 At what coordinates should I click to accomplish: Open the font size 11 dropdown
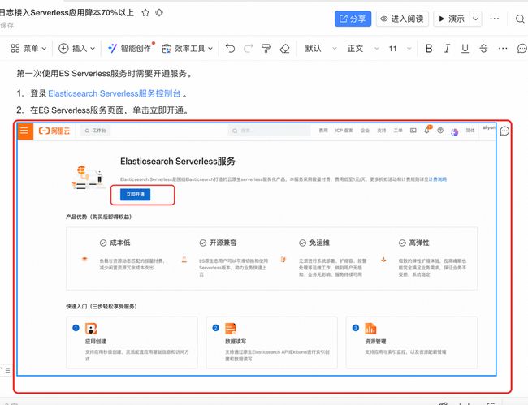pyautogui.click(x=400, y=49)
